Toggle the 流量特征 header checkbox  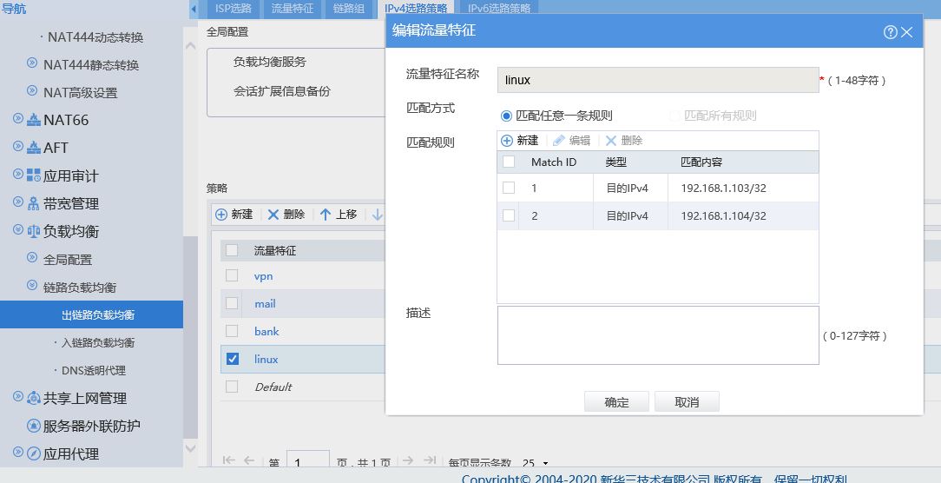[x=232, y=250]
